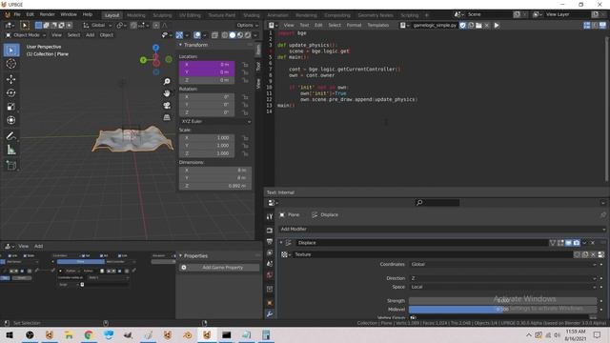This screenshot has width=610, height=343.
Task: Open the Render properties tab icon
Action: 270,231
